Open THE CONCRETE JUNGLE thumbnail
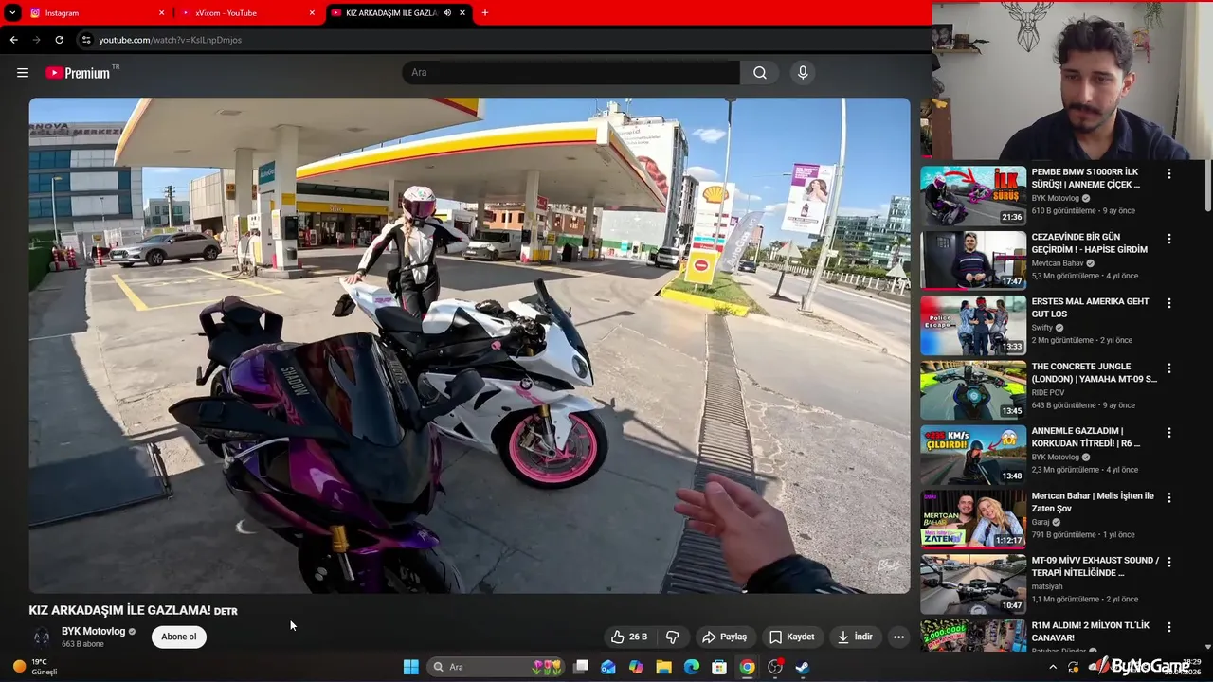 tap(973, 389)
